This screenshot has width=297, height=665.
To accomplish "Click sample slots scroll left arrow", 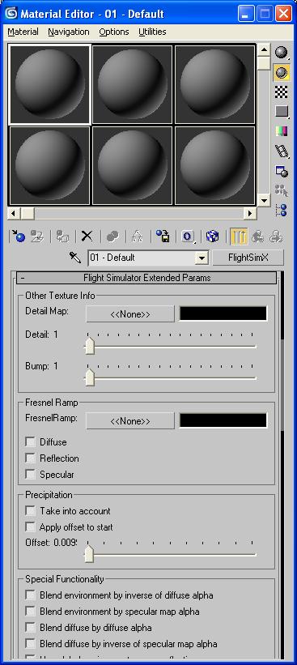I will (x=14, y=213).
